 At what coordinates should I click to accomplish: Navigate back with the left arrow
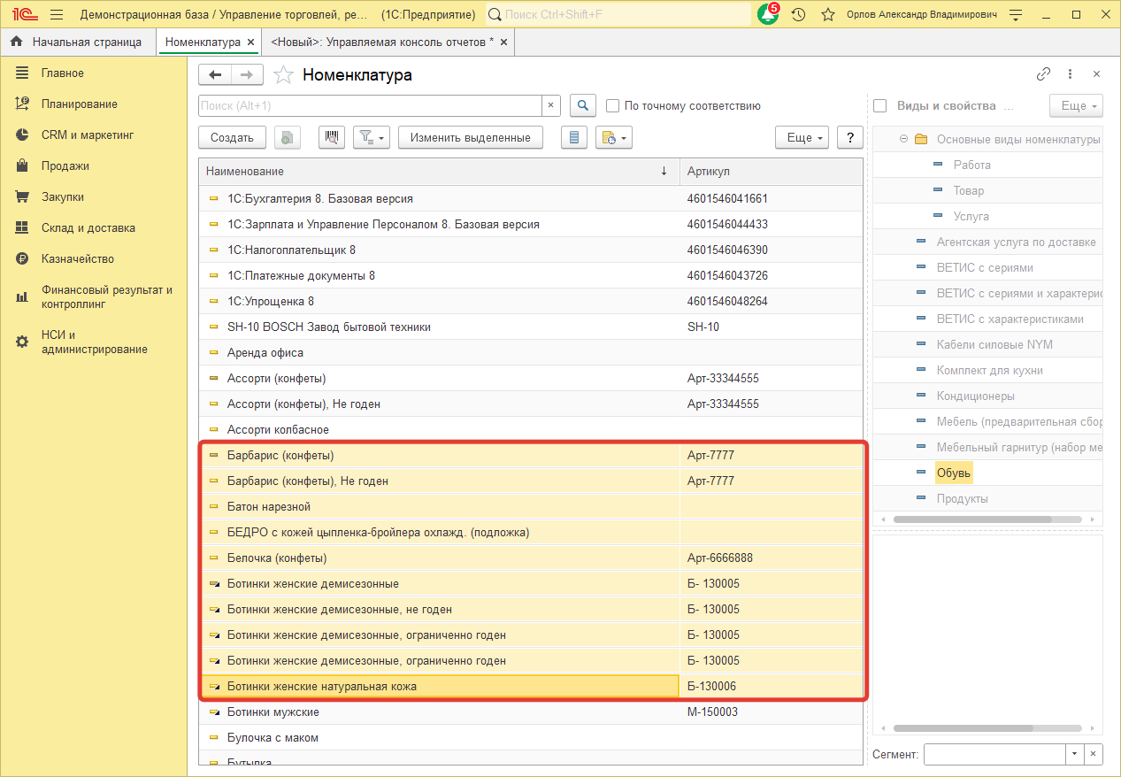[x=215, y=75]
